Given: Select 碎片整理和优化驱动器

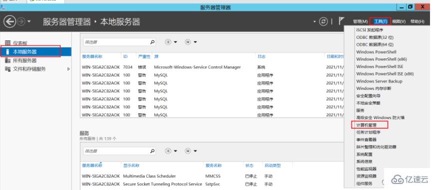Looking at the screenshot, I should [x=376, y=147].
